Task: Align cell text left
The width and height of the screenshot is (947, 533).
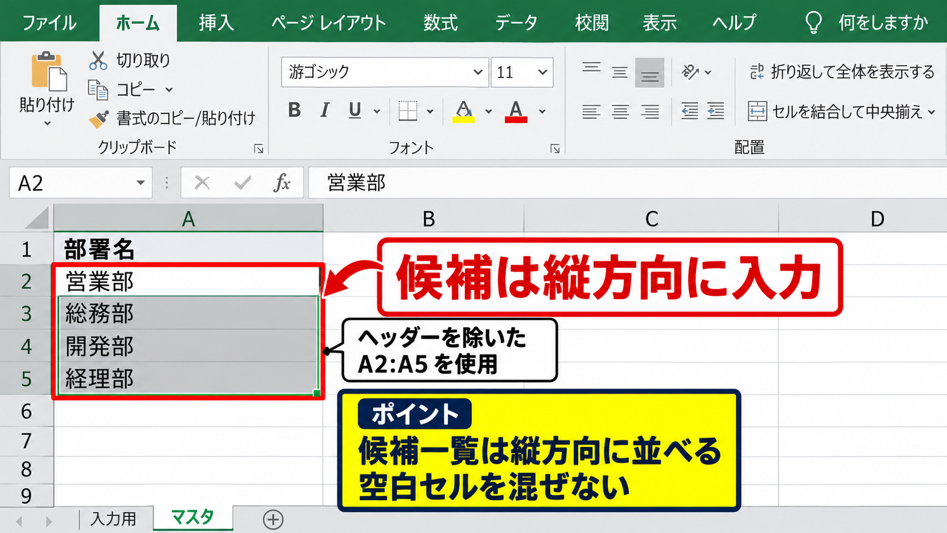Action: (591, 112)
